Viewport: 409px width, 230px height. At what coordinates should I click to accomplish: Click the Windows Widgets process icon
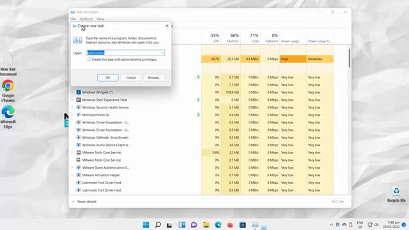pyautogui.click(x=79, y=92)
